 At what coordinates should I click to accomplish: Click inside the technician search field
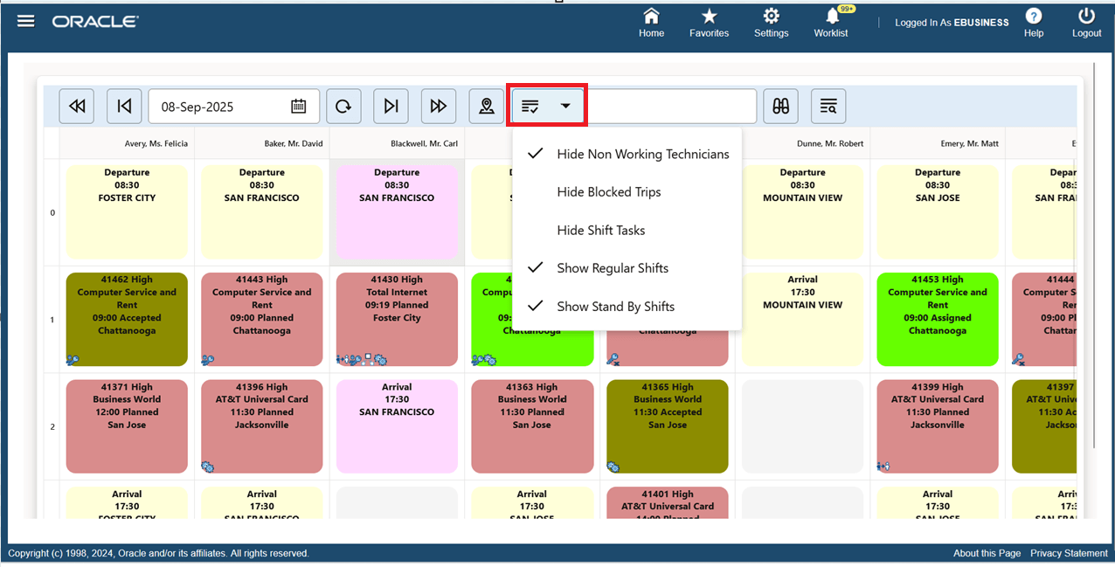(673, 106)
